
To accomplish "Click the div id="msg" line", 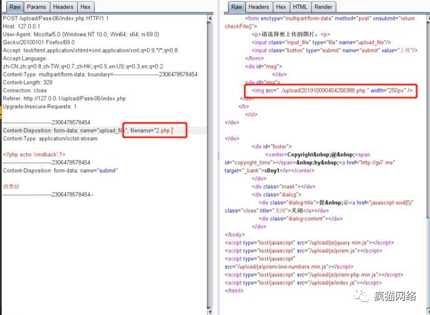I will click(263, 66).
